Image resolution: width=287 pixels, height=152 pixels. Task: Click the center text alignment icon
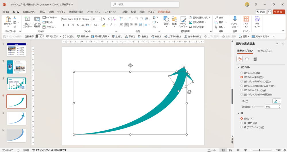pos(126,25)
